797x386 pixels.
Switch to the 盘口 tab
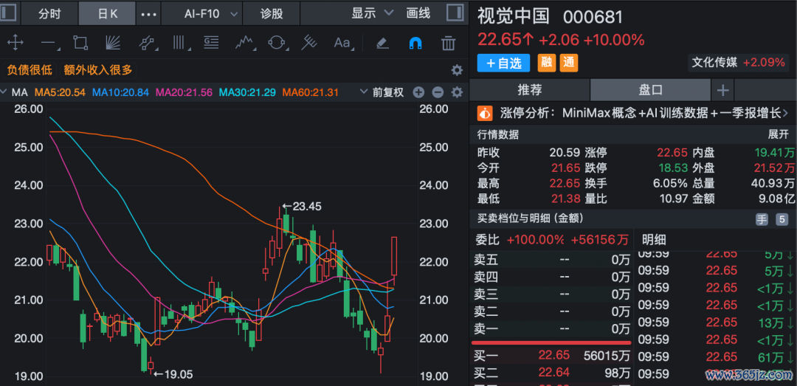pos(650,91)
